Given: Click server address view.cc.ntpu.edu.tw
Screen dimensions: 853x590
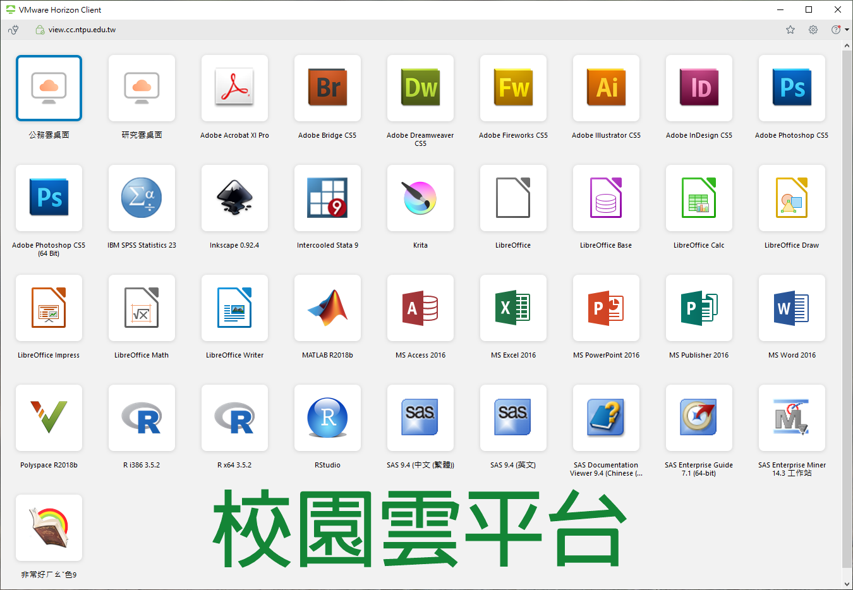Looking at the screenshot, I should pos(82,30).
